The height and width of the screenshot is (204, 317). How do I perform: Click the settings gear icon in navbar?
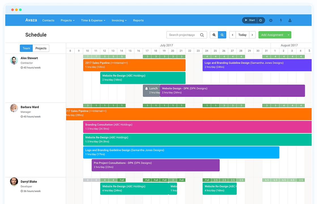271,20
